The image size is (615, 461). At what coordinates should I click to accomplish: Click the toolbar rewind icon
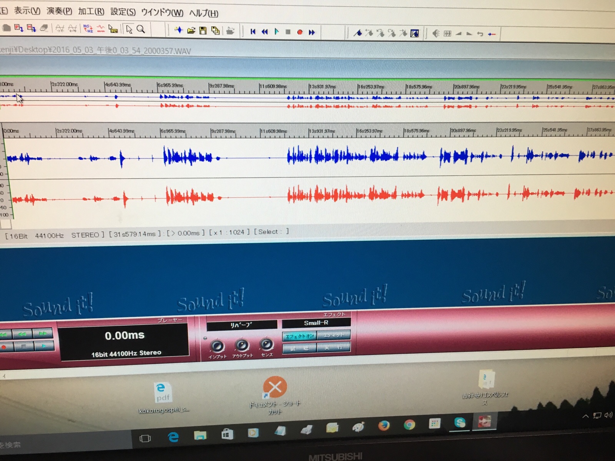(x=265, y=32)
